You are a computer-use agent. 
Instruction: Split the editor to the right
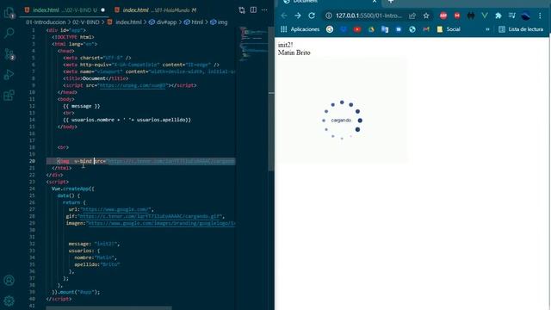tap(253, 9)
